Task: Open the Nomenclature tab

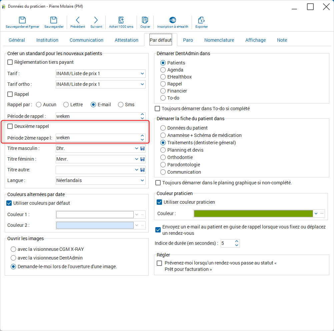Action: click(x=219, y=40)
